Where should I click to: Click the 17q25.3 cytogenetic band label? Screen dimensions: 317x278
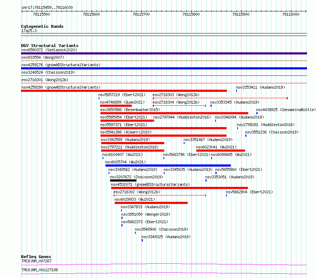point(29,31)
